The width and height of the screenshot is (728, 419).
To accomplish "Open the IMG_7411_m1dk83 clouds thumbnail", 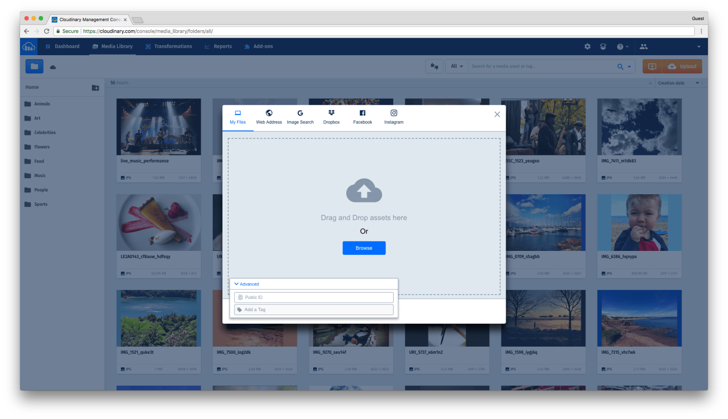I will 639,126.
